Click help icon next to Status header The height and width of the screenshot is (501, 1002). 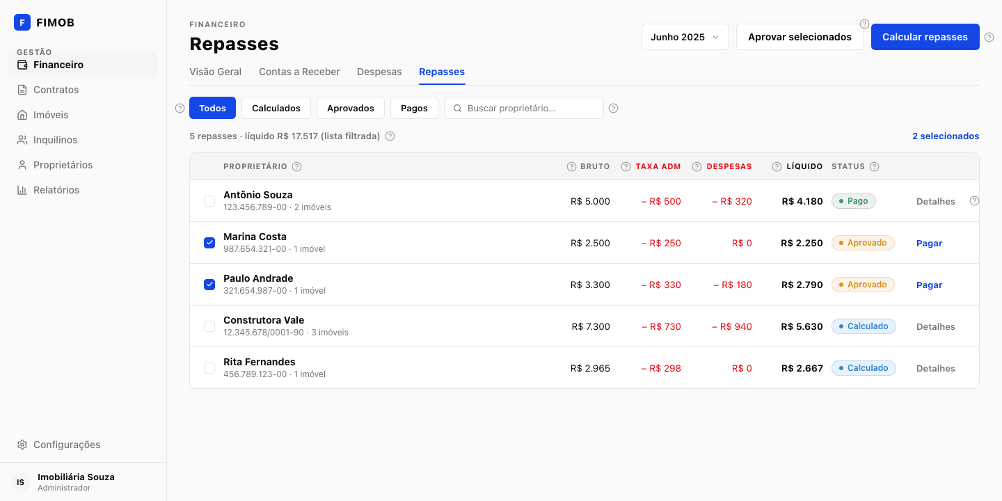point(874,166)
